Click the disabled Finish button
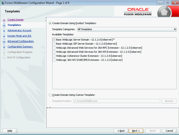Screen dimensions: 179x135 (153, 131)
